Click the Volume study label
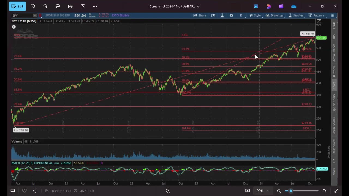Image resolution: width=349 pixels, height=196 pixels. pyautogui.click(x=17, y=142)
